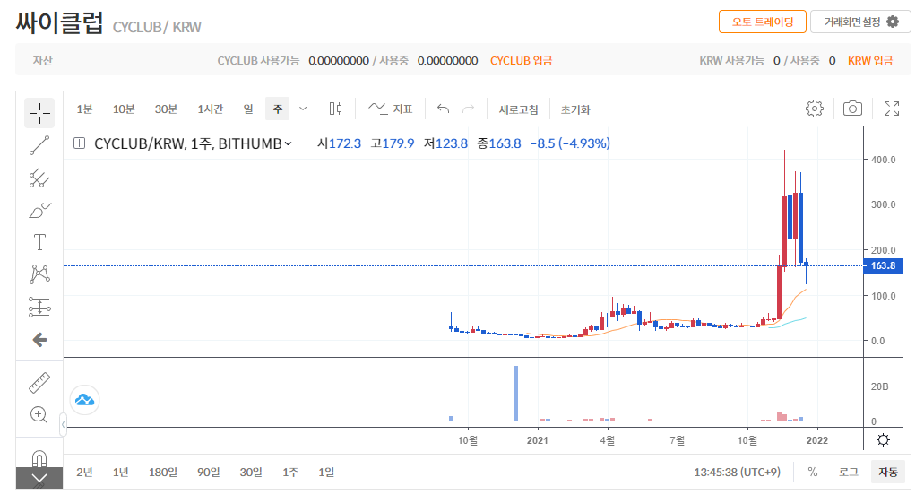Viewport: 924px width, 495px height.
Task: Select the 주 weekly interval
Action: click(x=278, y=109)
